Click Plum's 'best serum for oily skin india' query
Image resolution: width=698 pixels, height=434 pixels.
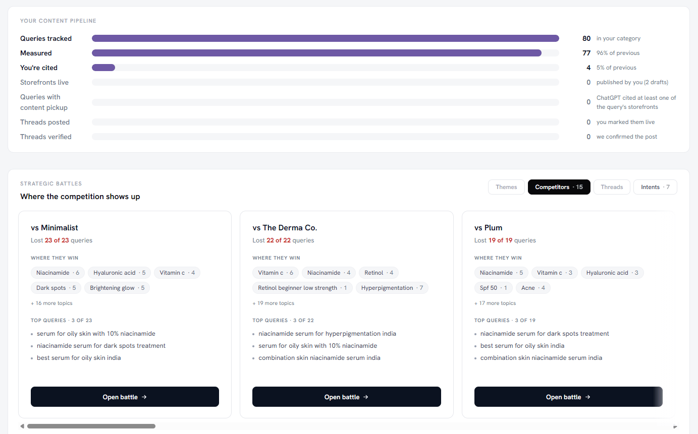pos(522,346)
